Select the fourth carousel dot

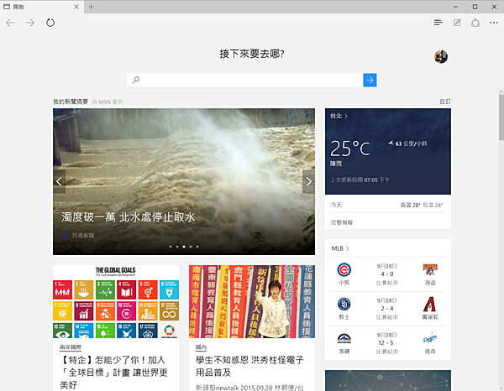pos(191,247)
